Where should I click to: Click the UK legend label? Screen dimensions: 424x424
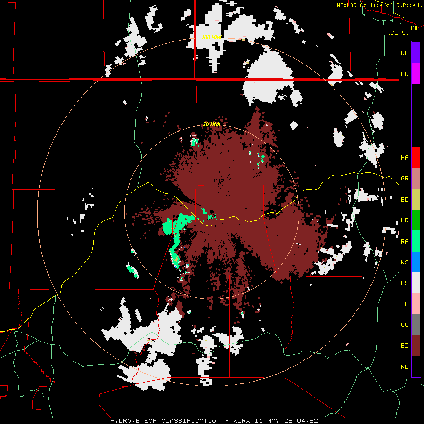click(404, 74)
